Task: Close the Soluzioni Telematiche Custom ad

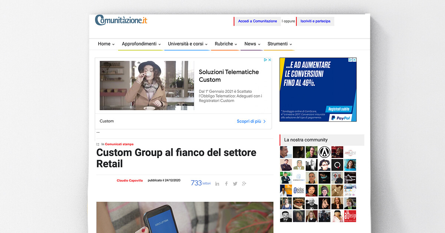Action: pos(270,60)
